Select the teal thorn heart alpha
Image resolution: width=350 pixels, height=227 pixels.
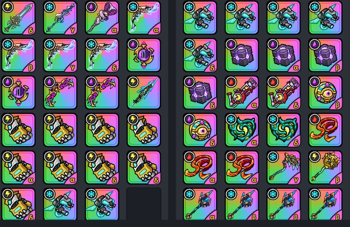242,130
